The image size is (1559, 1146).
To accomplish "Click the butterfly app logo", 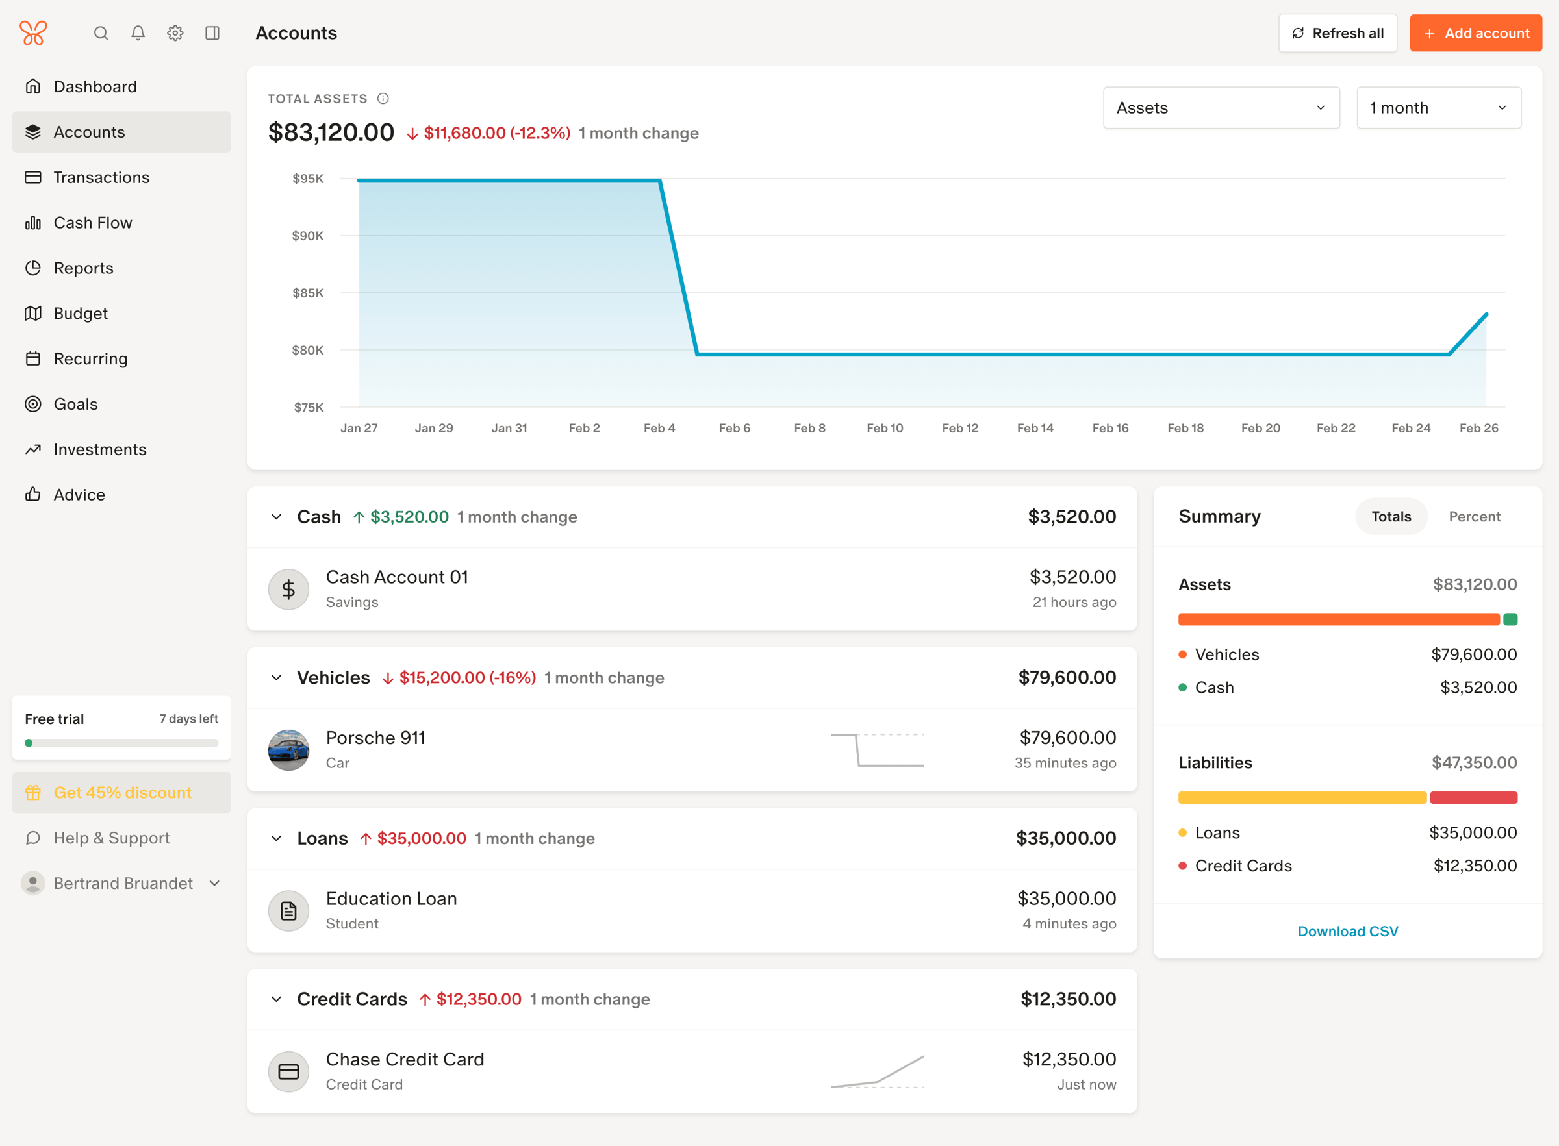I will (x=33, y=32).
